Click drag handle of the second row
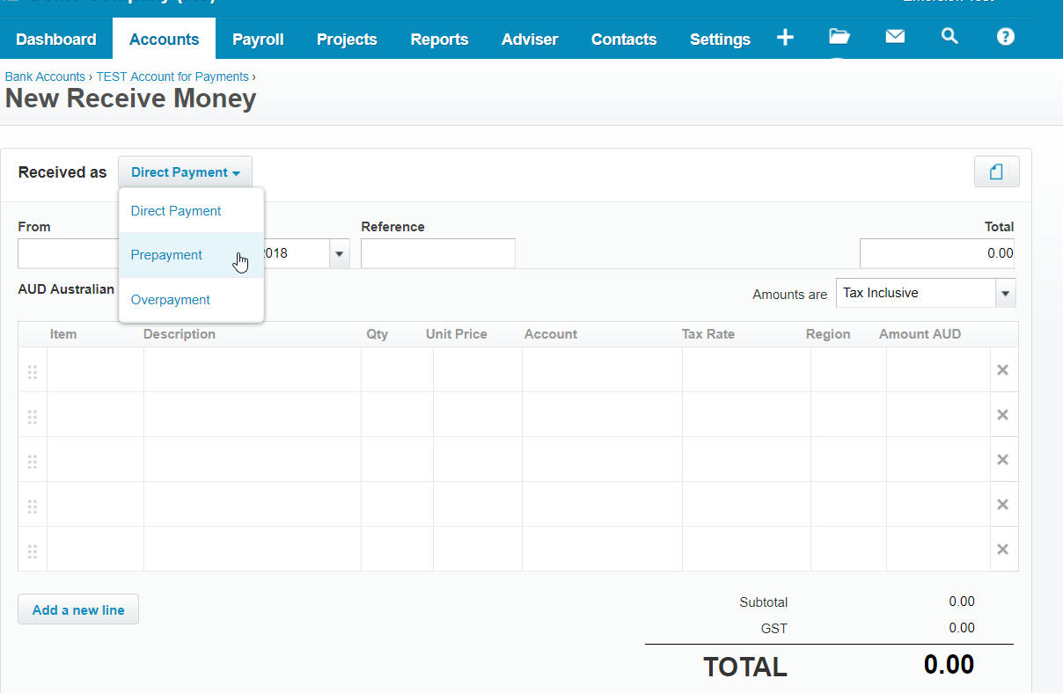This screenshot has height=693, width=1063. click(33, 416)
